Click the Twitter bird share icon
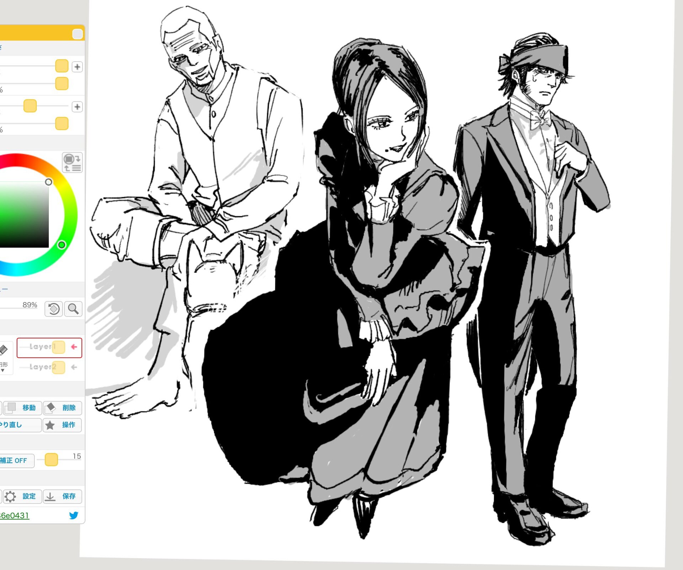 coord(74,515)
